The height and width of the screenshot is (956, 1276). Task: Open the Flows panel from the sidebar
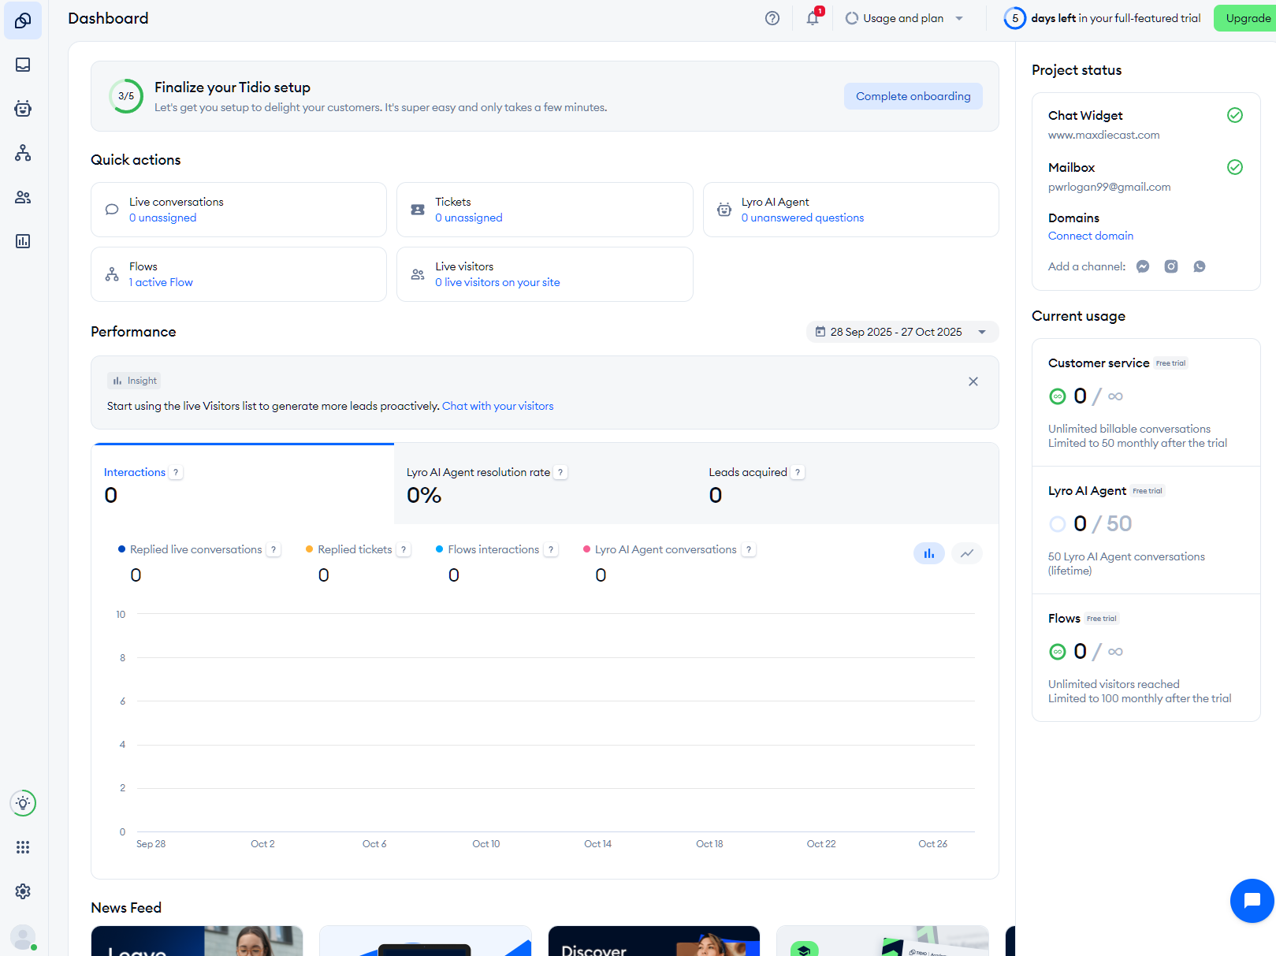[x=22, y=153]
